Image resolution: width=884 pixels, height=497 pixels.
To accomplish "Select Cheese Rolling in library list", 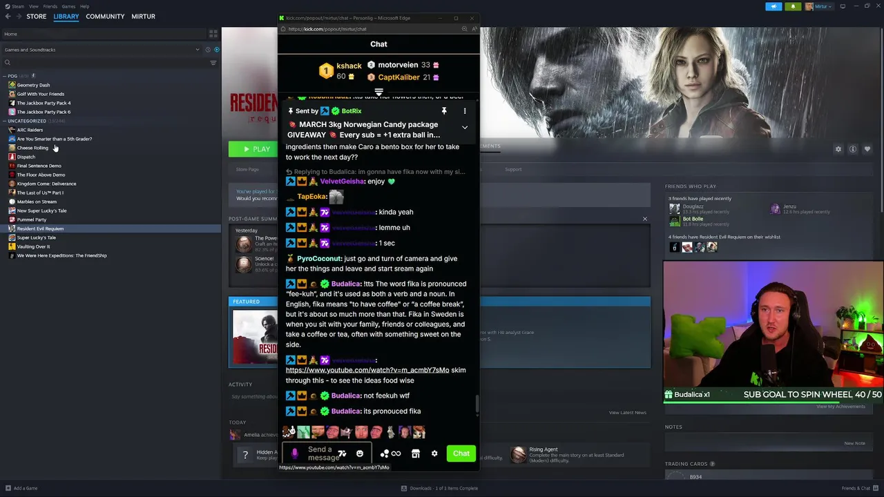I will tap(32, 148).
